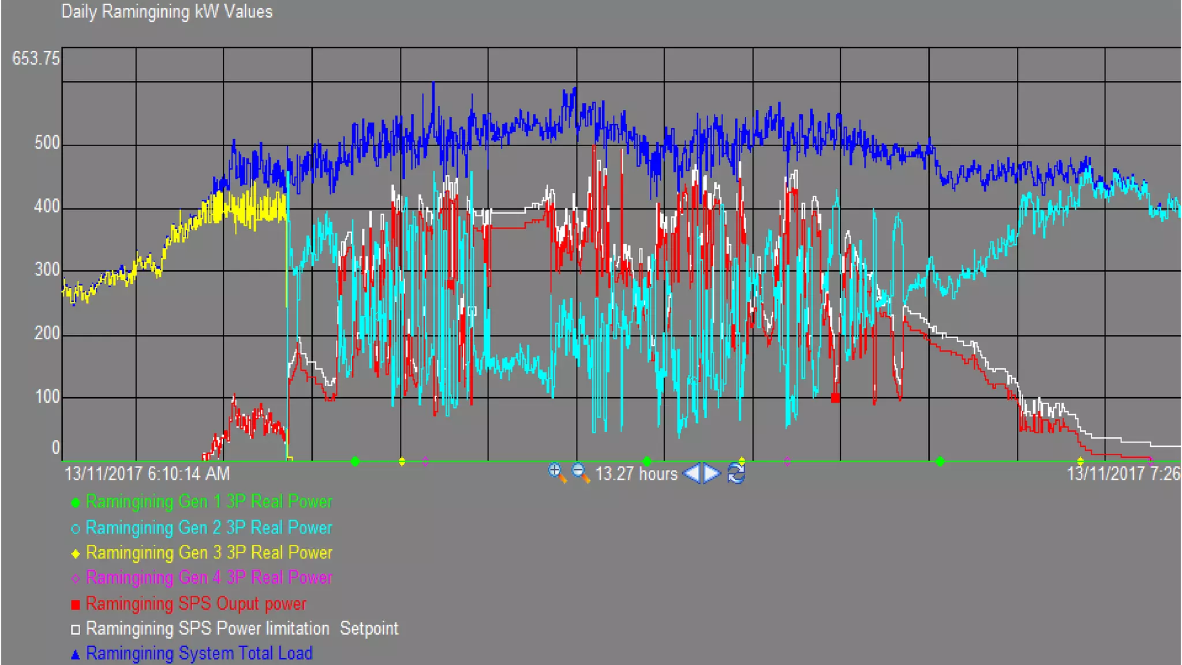Click the blue System Total Load triangle

point(75,655)
